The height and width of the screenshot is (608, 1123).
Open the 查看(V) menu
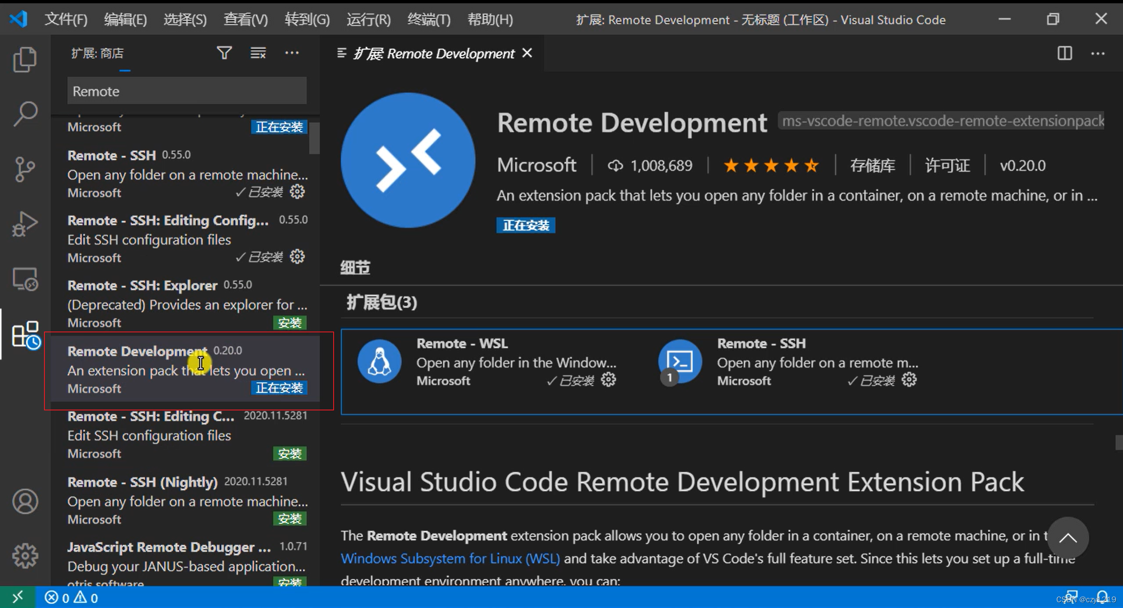point(246,20)
